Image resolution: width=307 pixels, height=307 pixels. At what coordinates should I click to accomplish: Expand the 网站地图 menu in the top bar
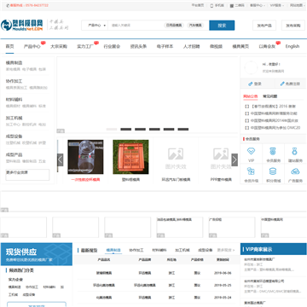coord(298,5)
